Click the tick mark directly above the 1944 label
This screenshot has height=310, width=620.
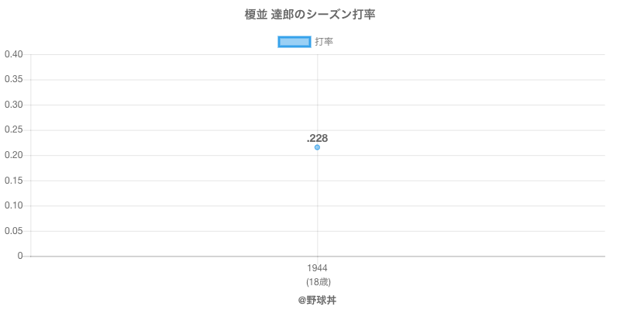tap(317, 259)
